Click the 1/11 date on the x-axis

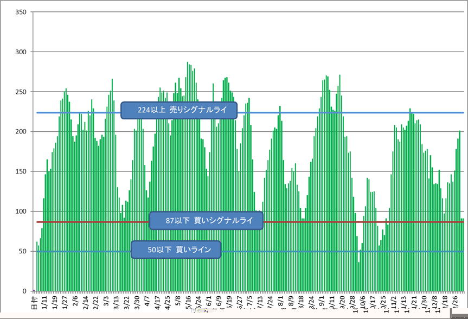(x=45, y=302)
